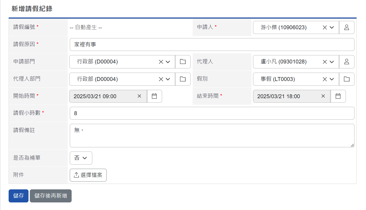This screenshot has height=210, width=366.
Task: Clear the 開始時間 value
Action: pos(139,96)
